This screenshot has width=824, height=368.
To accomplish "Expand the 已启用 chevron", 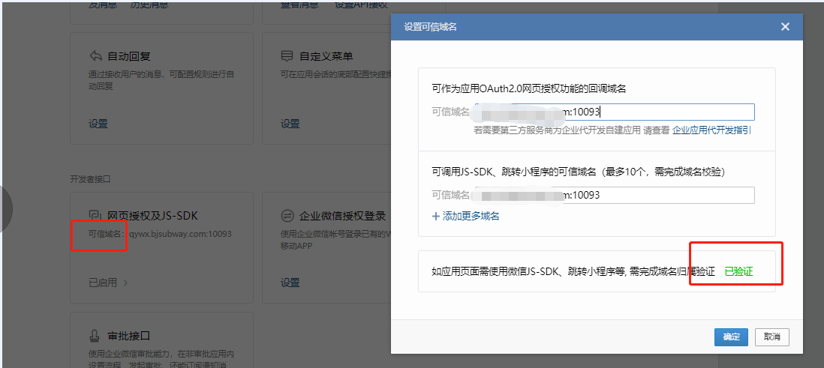I will tap(125, 283).
